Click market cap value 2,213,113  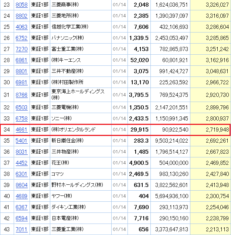click(217, 229)
